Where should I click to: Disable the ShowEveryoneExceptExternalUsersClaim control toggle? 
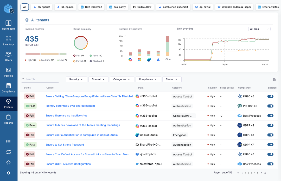[270, 96]
